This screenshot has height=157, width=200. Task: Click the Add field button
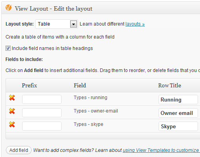(x=19, y=150)
